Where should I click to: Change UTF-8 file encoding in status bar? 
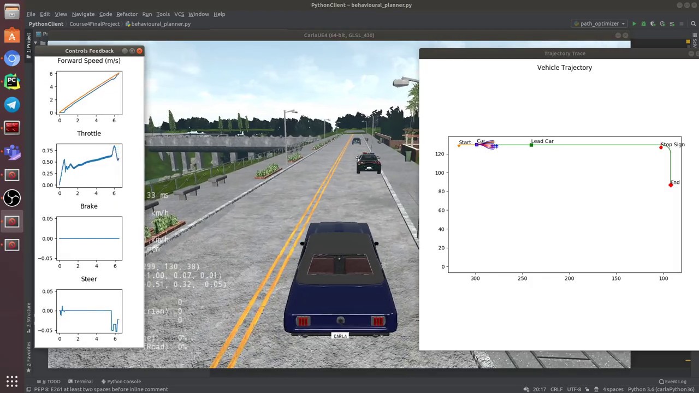(x=574, y=389)
